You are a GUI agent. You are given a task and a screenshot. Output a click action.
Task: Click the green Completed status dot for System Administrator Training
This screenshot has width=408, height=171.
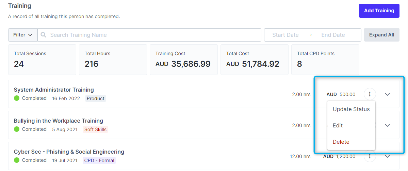click(17, 98)
